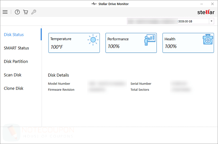The image size is (218, 144).
Task: Click the sun icon in Temperature card
Action: tap(93, 40)
